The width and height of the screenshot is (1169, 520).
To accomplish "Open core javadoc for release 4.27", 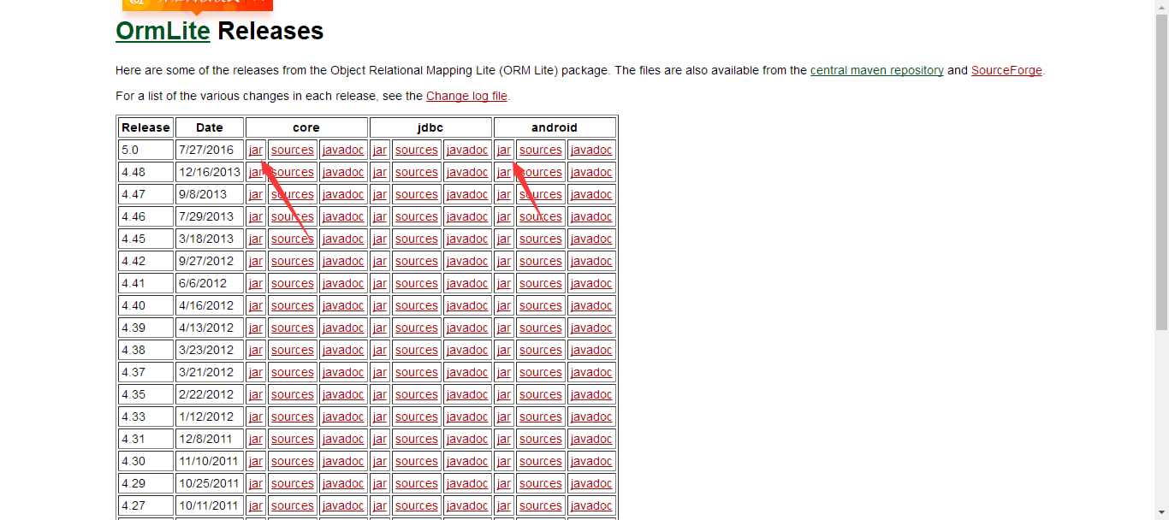I will pos(343,505).
